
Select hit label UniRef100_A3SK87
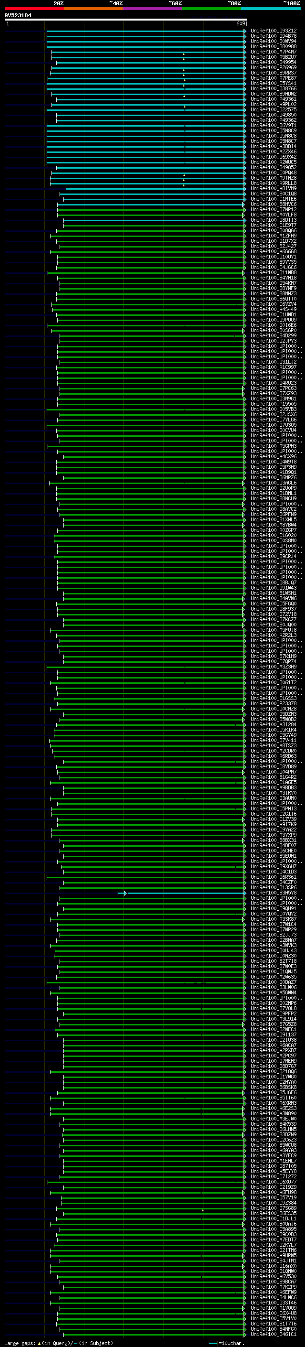point(274,919)
